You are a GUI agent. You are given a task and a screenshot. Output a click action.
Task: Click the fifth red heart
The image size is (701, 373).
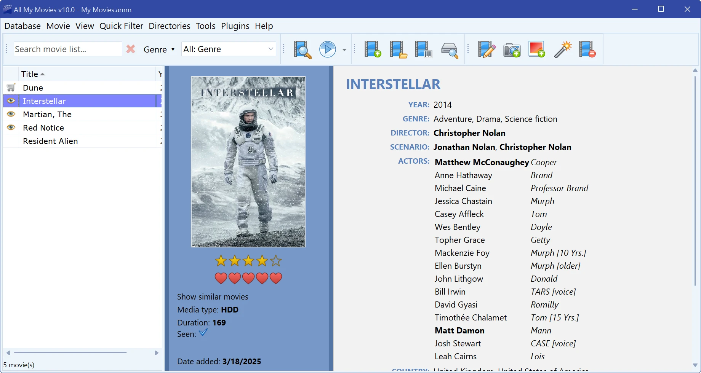[276, 278]
